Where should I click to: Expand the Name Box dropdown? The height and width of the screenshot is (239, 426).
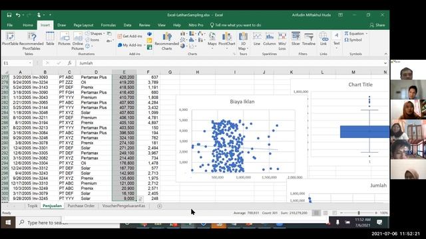pyautogui.click(x=30, y=63)
